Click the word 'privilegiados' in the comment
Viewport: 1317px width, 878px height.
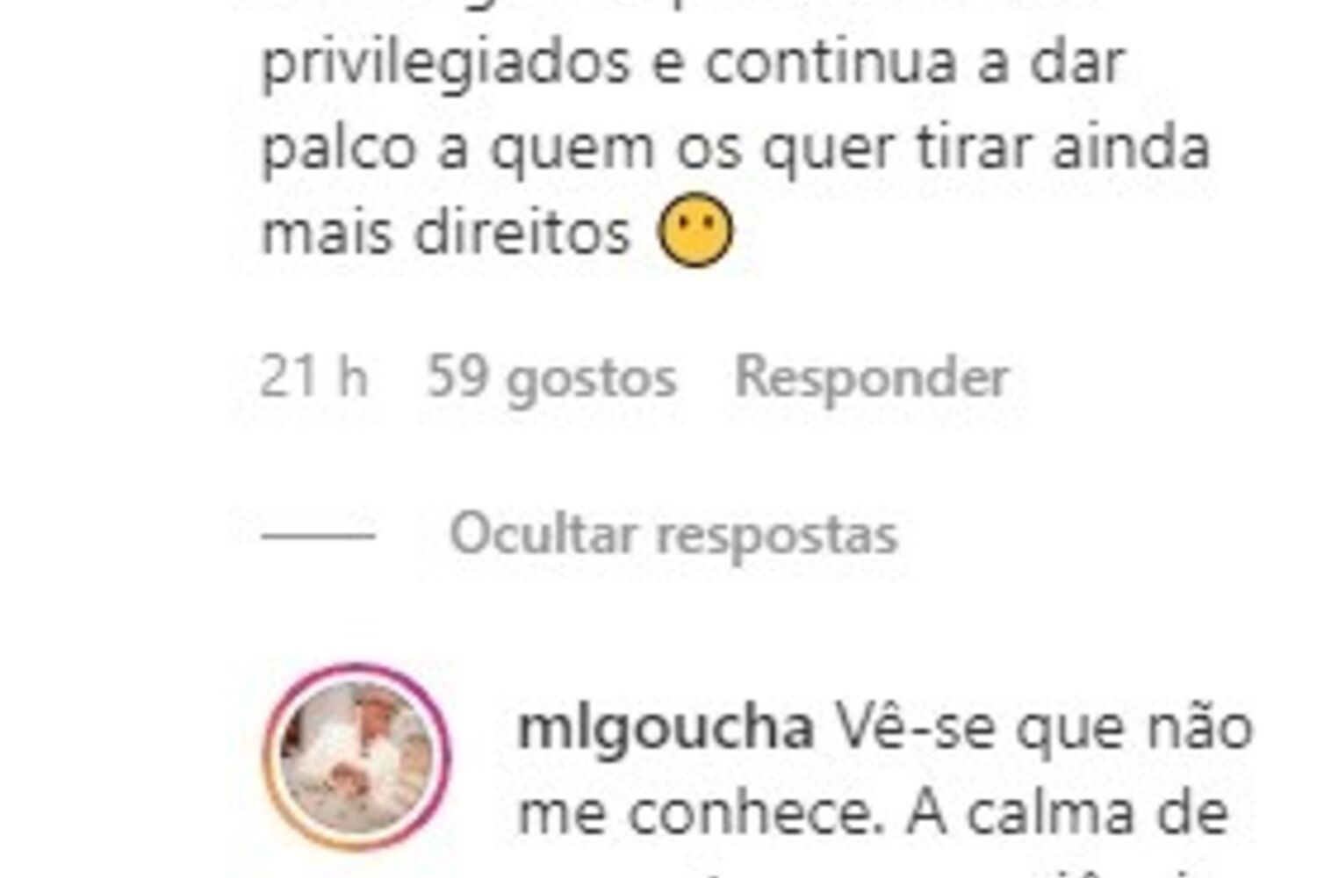[446, 65]
